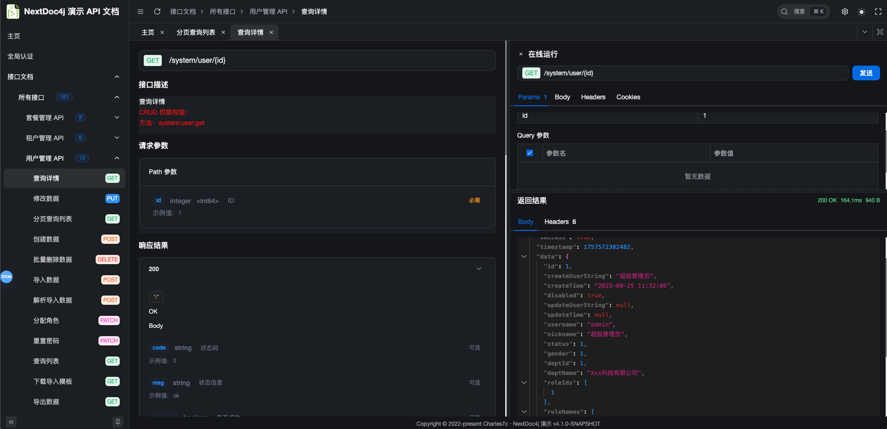Click the POST badge beside 创建数据
The width and height of the screenshot is (887, 429).
110,239
